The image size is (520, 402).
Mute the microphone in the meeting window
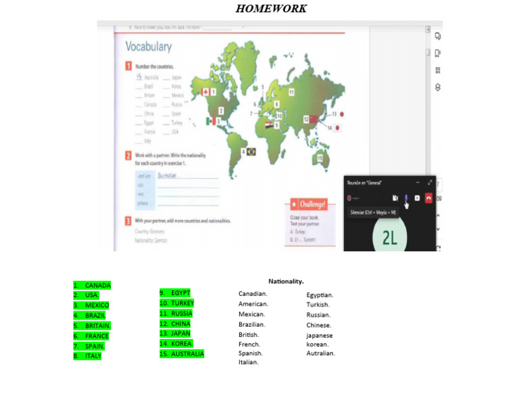406,198
